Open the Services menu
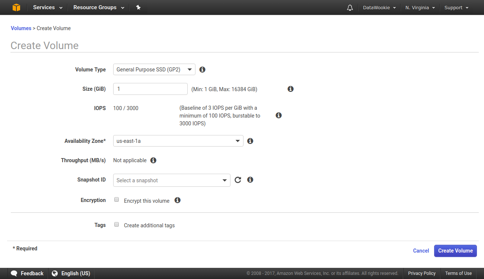484x279 pixels. (x=48, y=7)
